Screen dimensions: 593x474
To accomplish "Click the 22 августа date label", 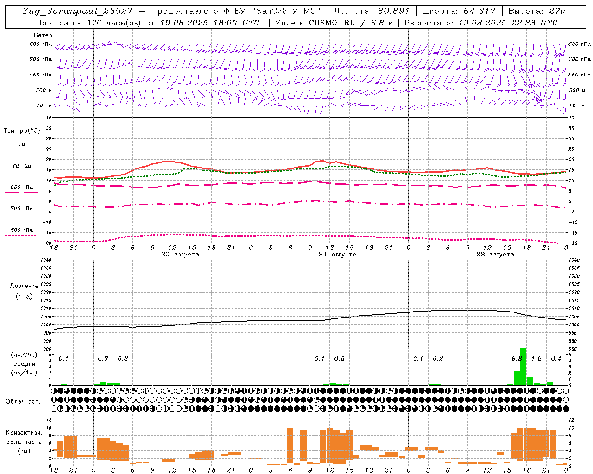I will coord(495,255).
